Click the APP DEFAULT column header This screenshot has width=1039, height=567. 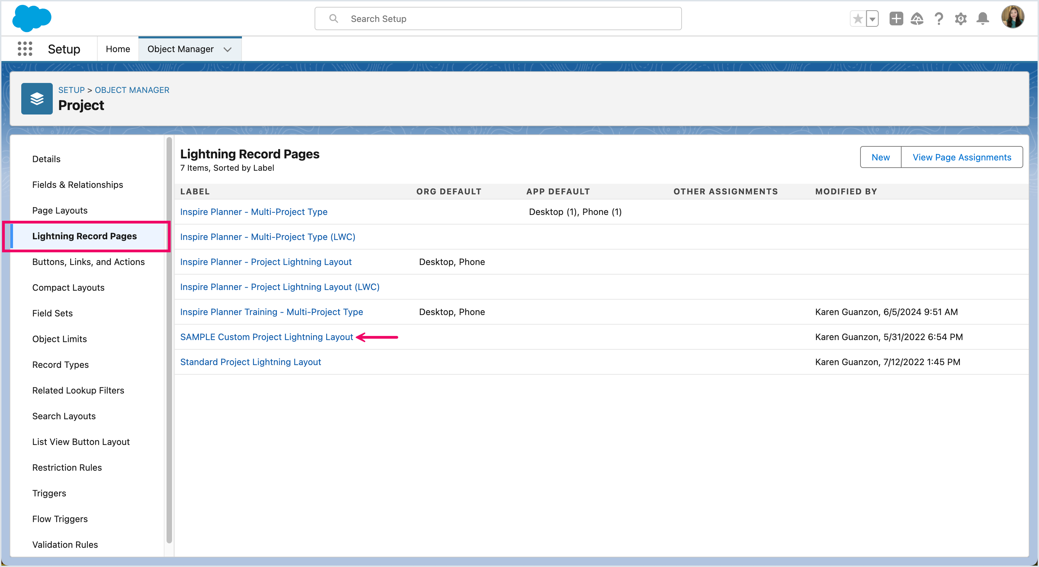click(x=558, y=192)
